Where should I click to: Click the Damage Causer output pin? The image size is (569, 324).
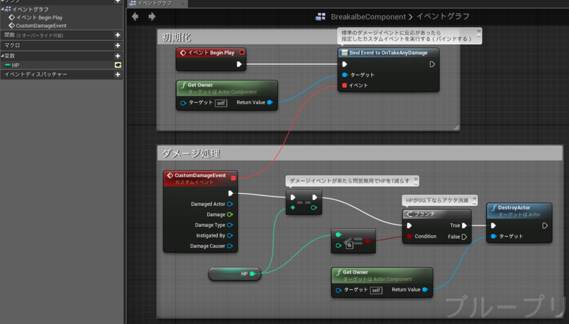coord(229,246)
